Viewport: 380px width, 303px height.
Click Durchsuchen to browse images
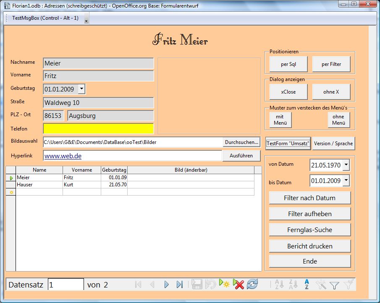[x=241, y=142]
